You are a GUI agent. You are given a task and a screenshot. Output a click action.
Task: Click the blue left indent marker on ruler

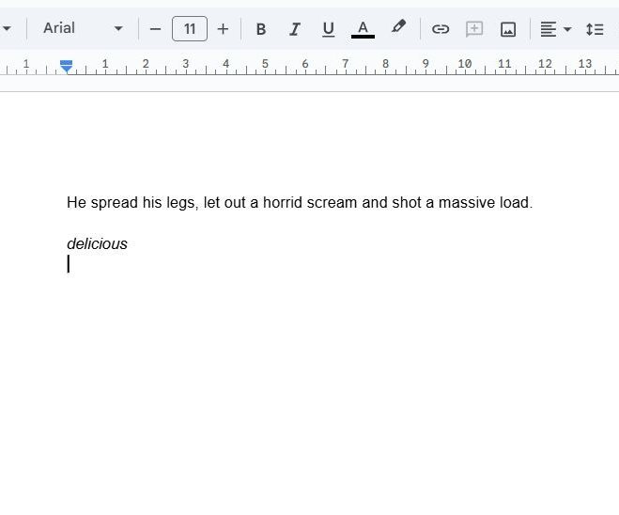tap(67, 67)
